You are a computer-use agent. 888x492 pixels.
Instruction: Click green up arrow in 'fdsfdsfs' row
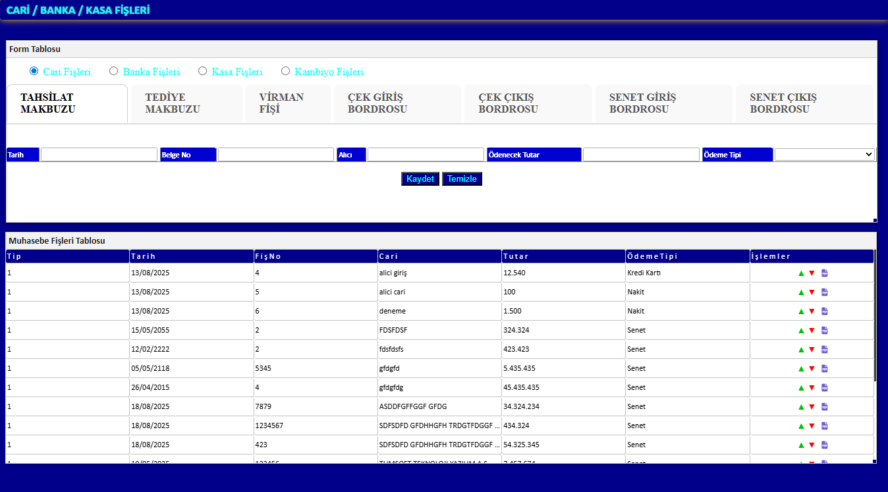coord(801,350)
